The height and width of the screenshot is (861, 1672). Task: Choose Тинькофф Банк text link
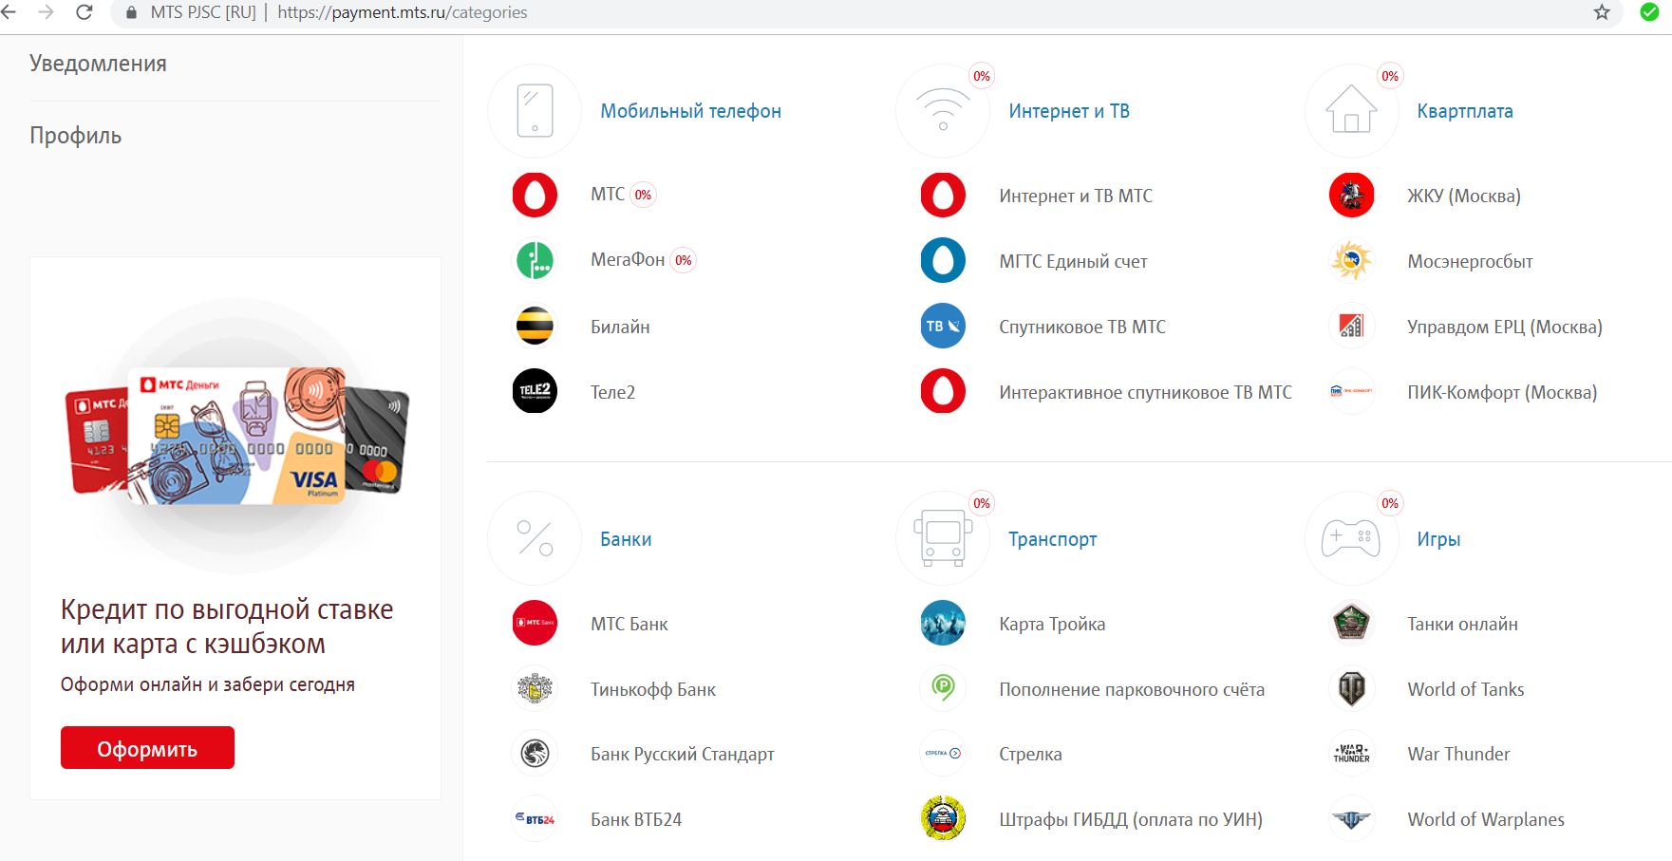pos(653,690)
